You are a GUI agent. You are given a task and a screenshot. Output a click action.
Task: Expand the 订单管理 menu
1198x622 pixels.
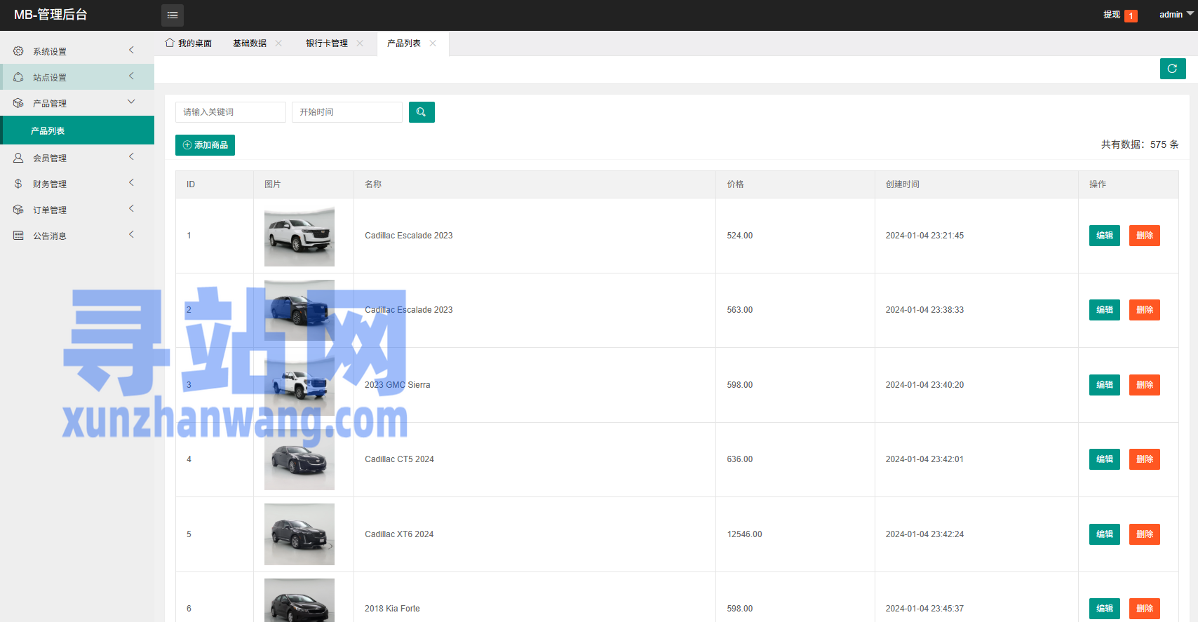click(x=77, y=210)
